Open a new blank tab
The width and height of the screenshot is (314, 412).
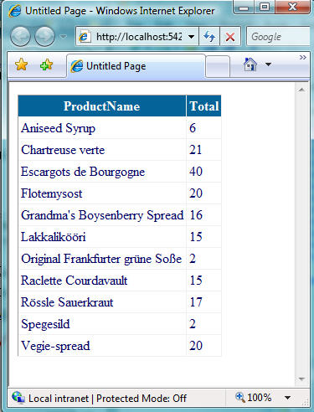(x=218, y=66)
